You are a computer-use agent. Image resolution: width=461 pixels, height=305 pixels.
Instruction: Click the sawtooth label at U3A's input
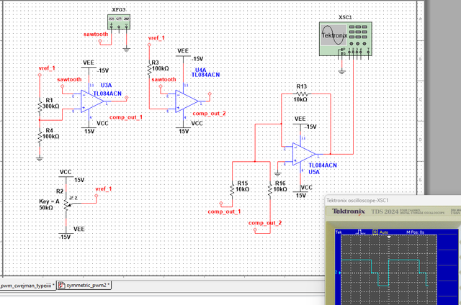(69, 79)
